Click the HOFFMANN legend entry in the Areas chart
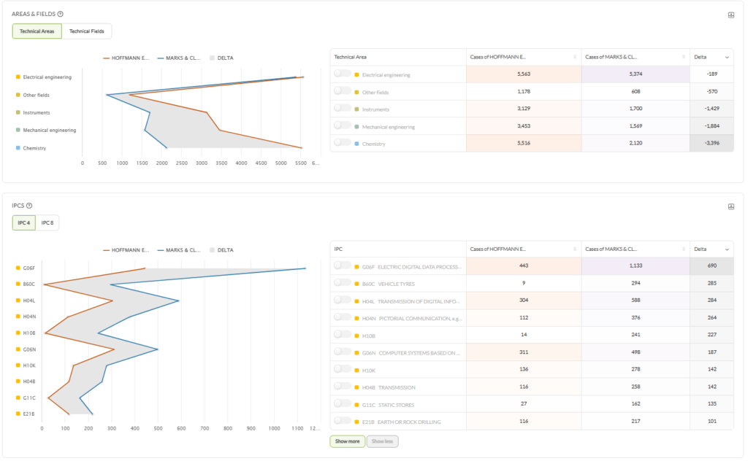 [126, 58]
